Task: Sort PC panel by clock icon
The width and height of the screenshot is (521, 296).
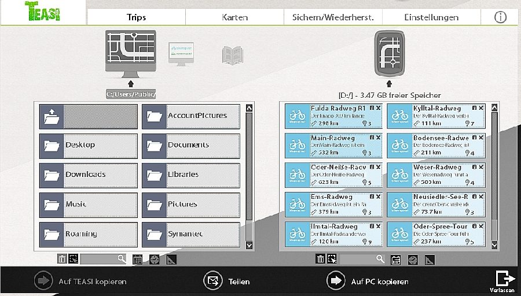Action: click(154, 260)
